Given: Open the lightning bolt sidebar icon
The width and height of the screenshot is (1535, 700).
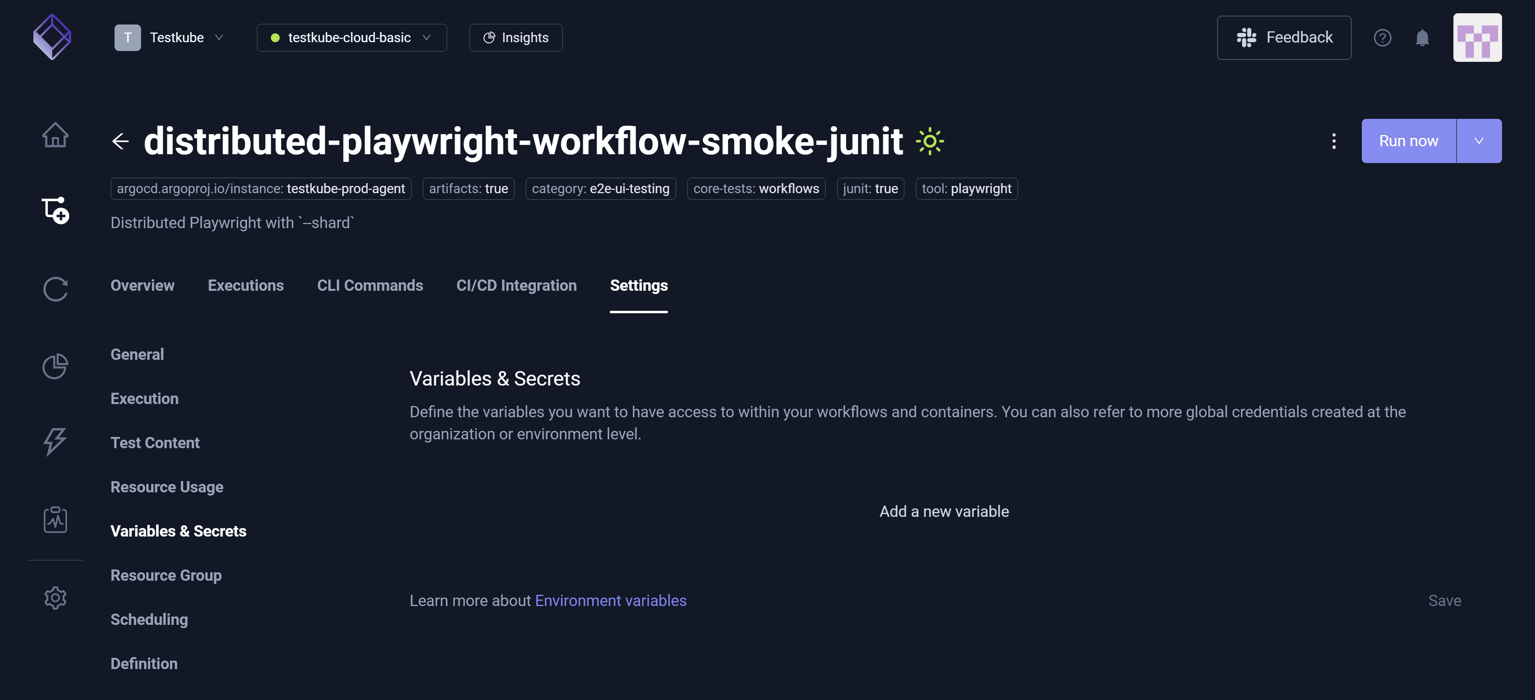Looking at the screenshot, I should tap(55, 441).
